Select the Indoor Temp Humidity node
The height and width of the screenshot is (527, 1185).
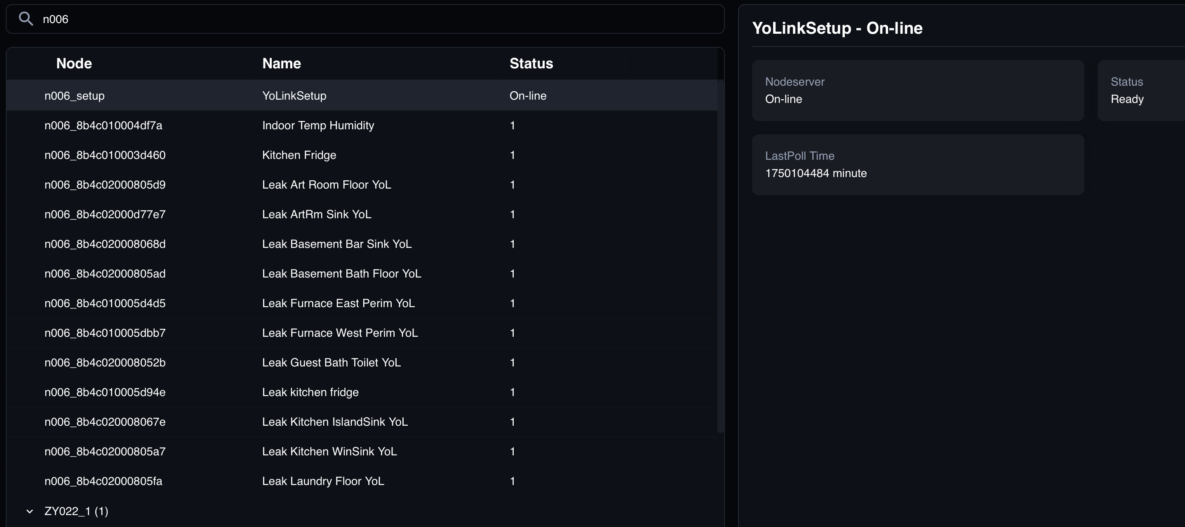[x=318, y=126]
